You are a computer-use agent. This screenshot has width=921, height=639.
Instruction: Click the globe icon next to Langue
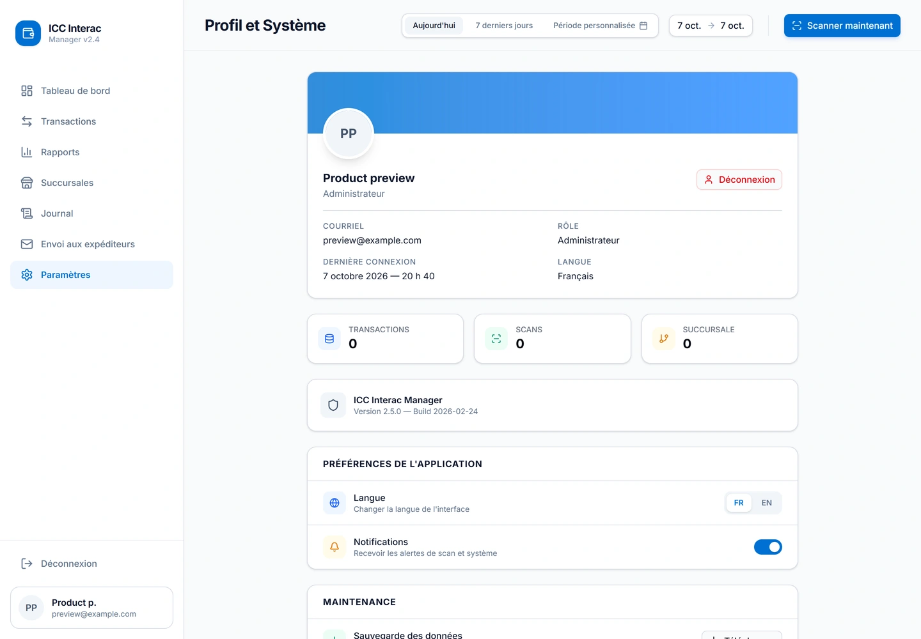(335, 503)
